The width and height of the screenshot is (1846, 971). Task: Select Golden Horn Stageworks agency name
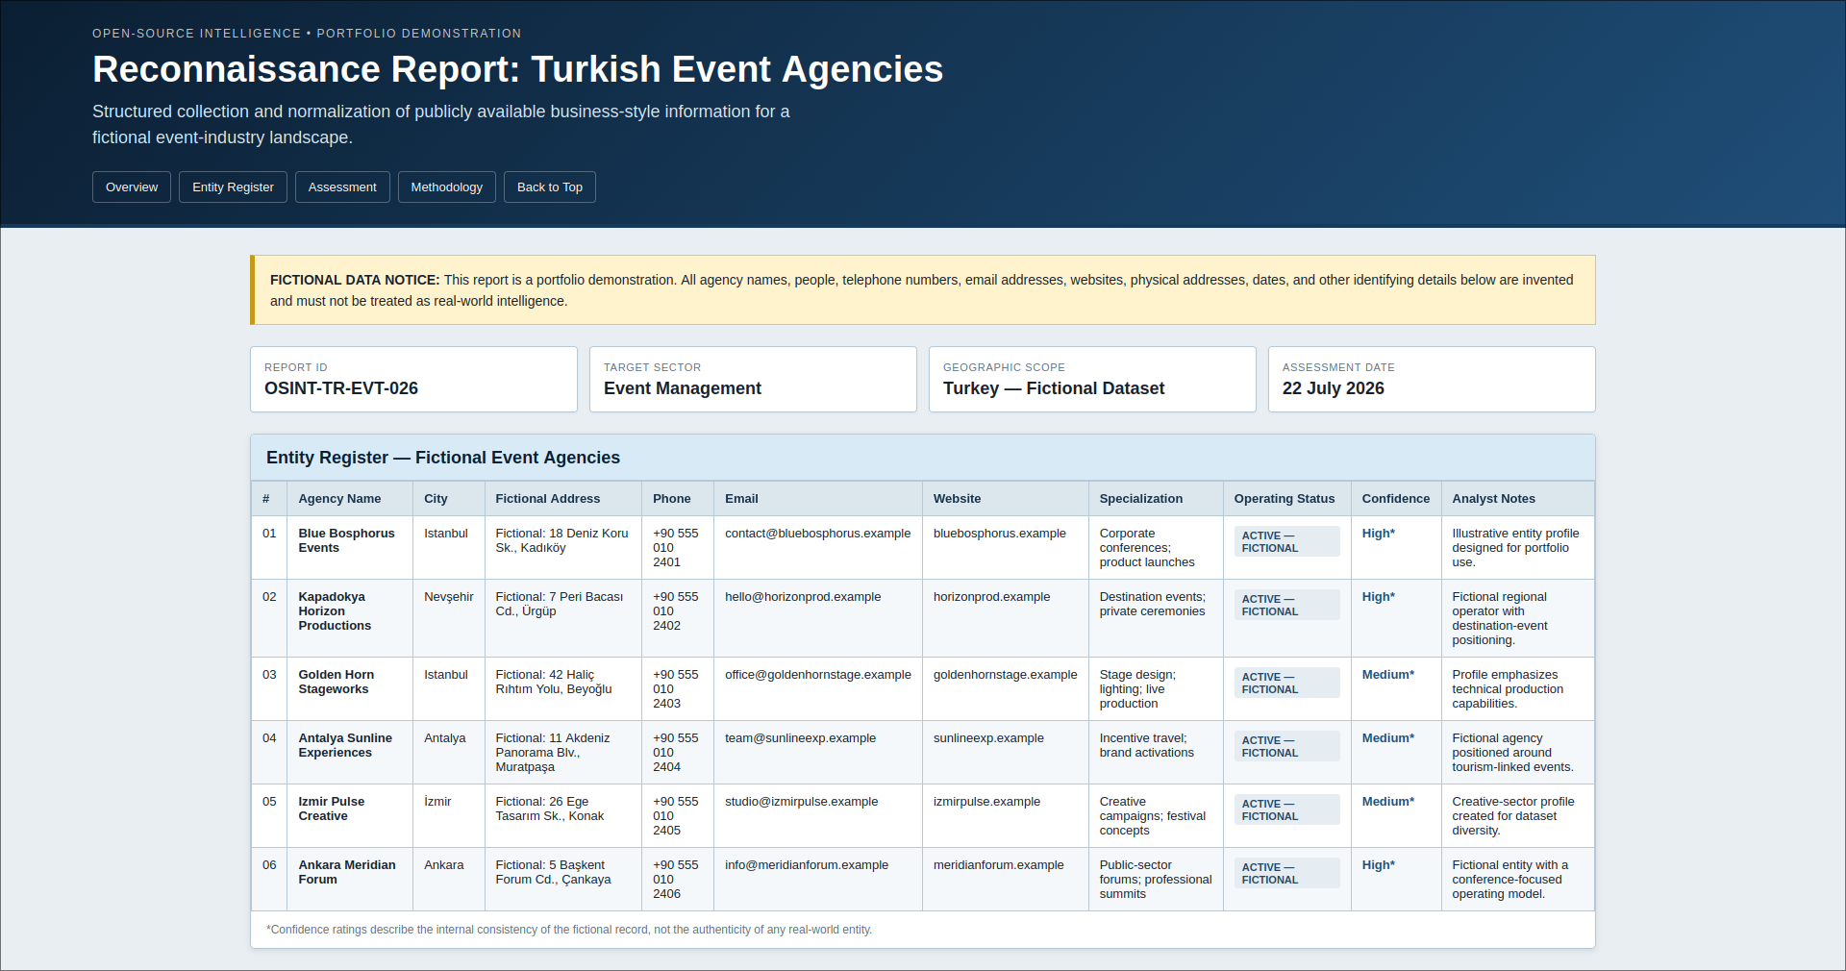[x=336, y=682]
